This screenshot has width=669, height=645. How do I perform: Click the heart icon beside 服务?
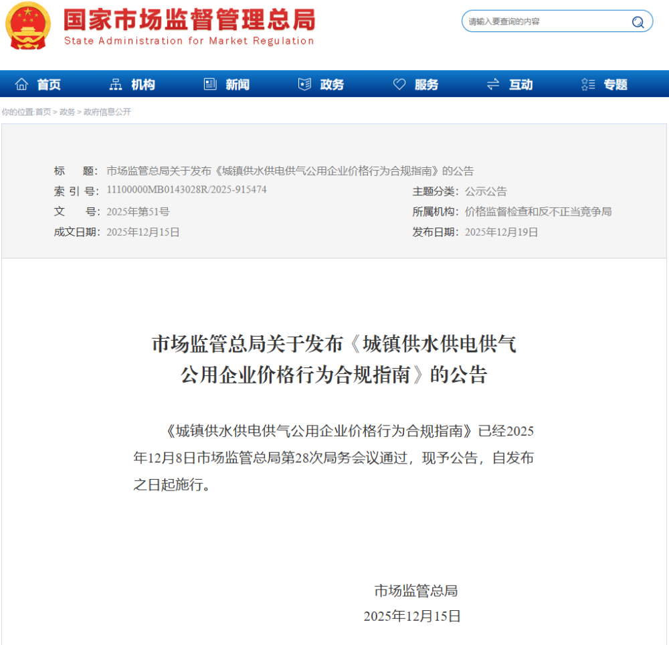(x=399, y=84)
